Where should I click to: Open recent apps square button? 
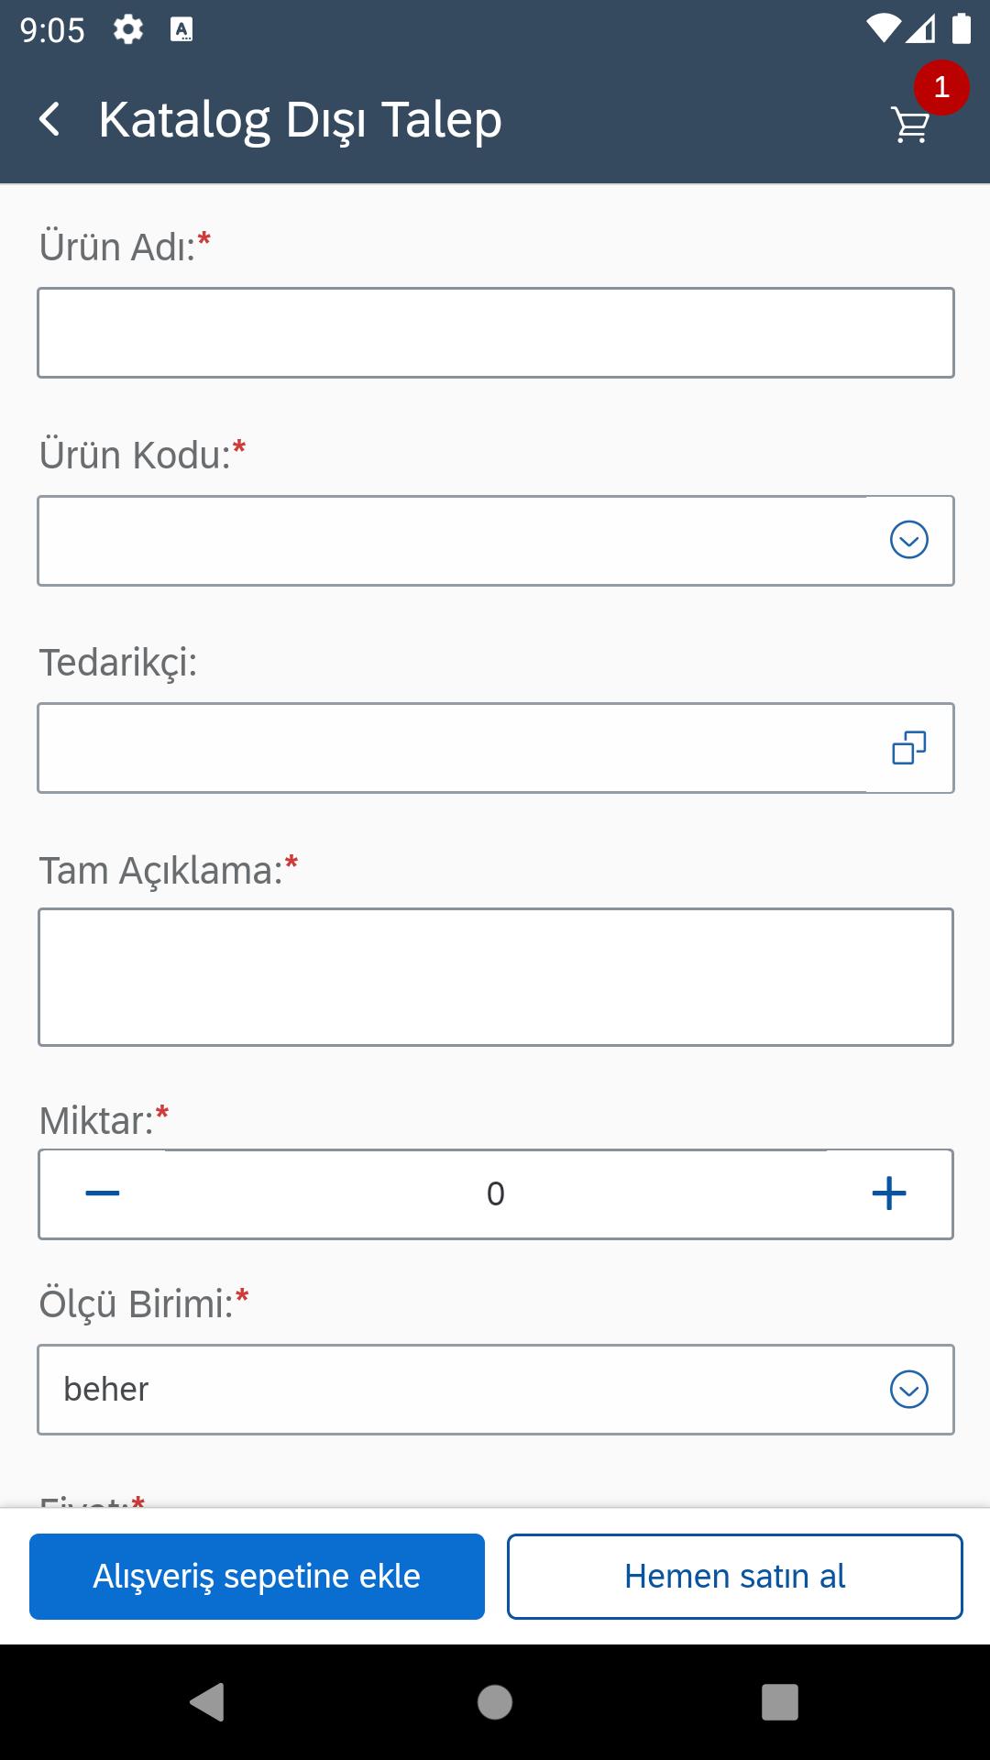(780, 1702)
